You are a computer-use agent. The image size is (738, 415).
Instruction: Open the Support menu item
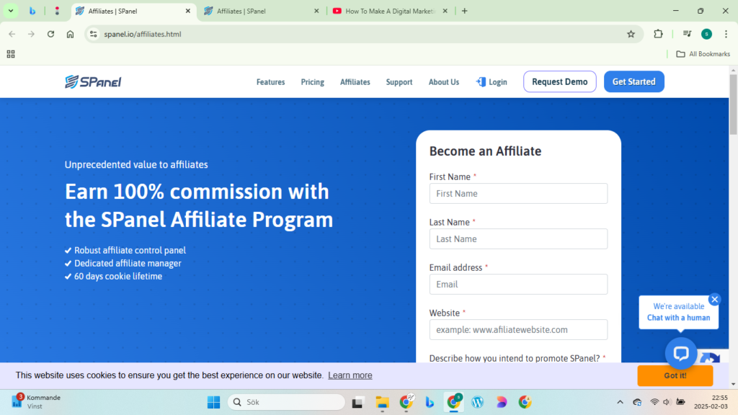coord(399,82)
